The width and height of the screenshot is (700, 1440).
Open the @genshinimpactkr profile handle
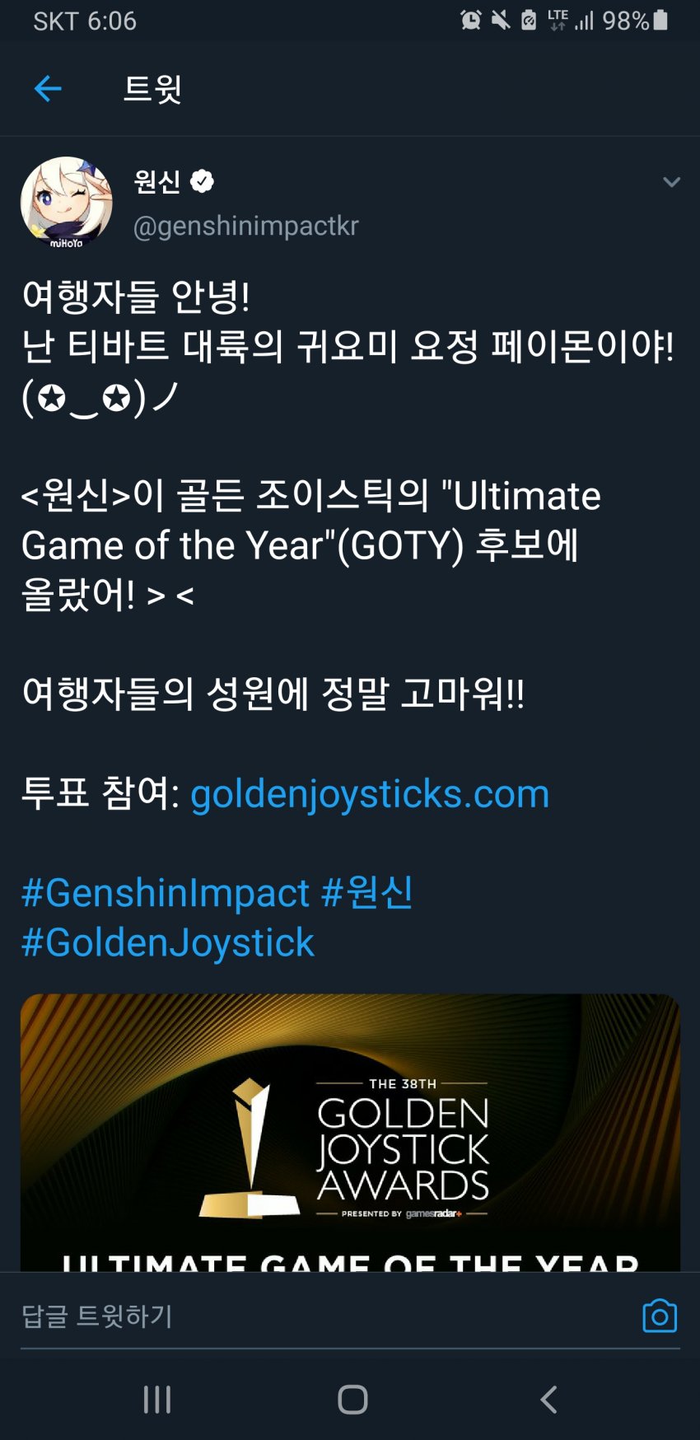pos(245,226)
